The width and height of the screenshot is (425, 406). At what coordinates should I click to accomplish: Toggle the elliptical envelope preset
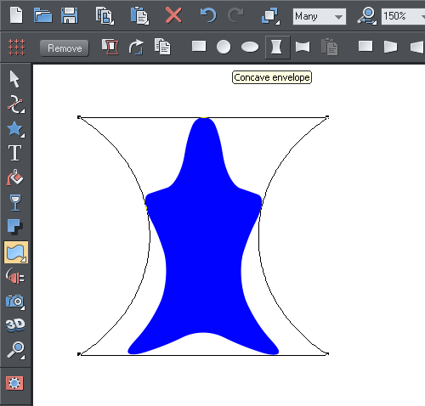pyautogui.click(x=250, y=47)
